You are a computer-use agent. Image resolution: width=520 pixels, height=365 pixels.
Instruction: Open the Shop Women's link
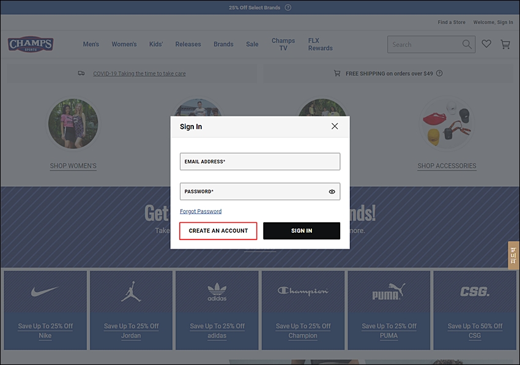click(x=73, y=166)
